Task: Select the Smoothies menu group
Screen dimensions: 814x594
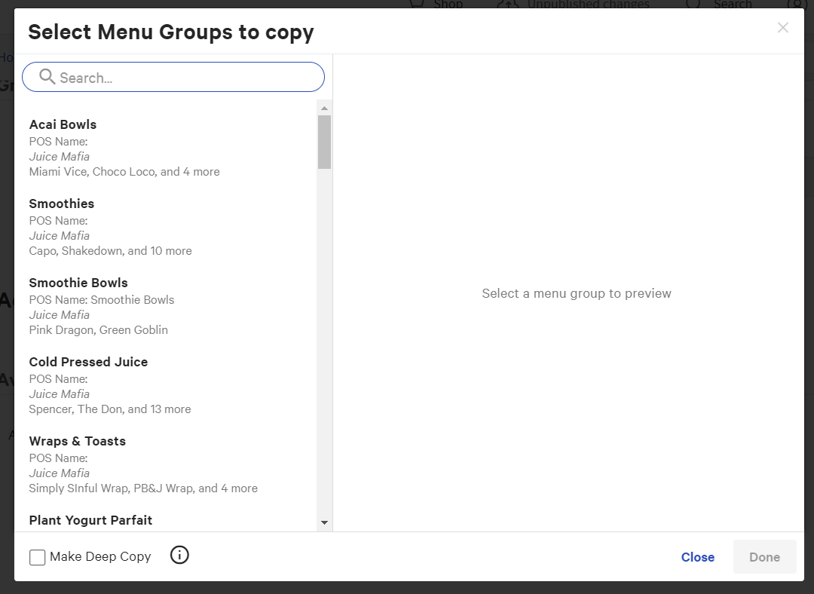Action: coord(62,204)
